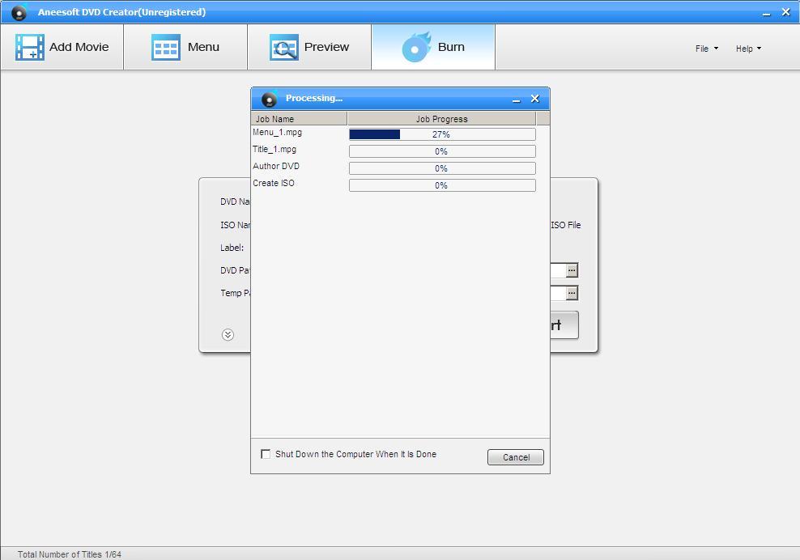800x560 pixels.
Task: Expand advanced options with double-chevron icon
Action: (228, 334)
